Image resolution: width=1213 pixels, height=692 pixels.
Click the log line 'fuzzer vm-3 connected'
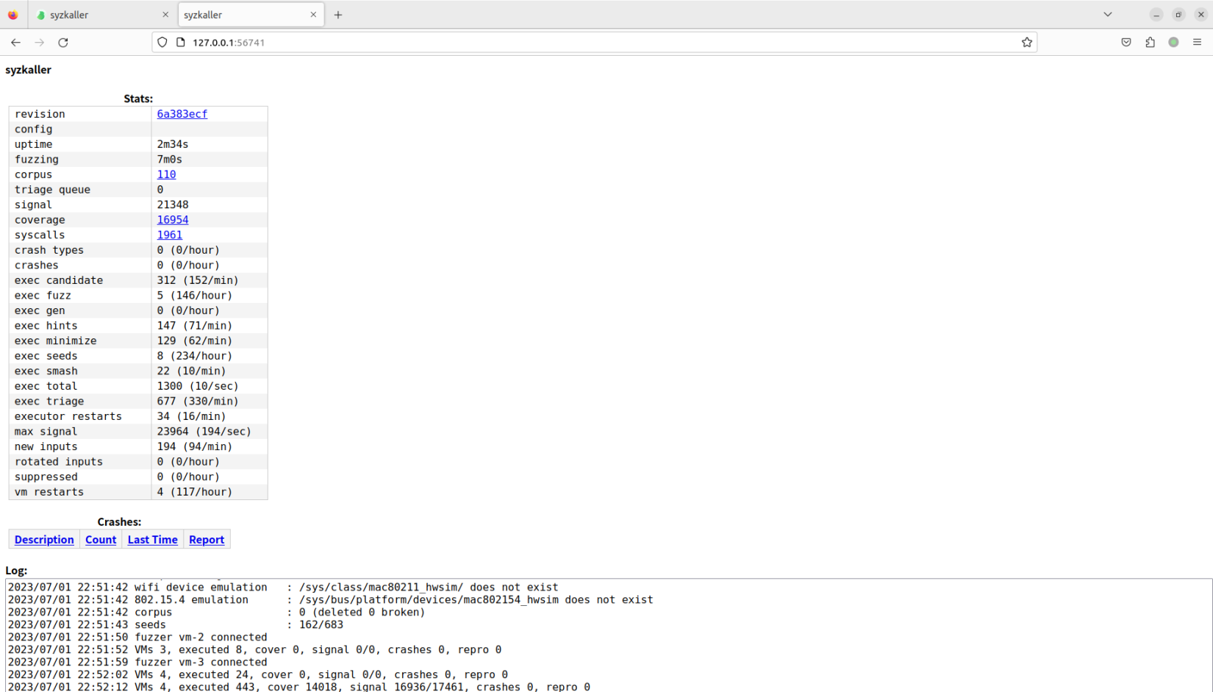click(137, 663)
